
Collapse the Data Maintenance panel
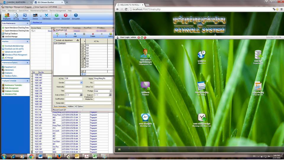pos(28,23)
